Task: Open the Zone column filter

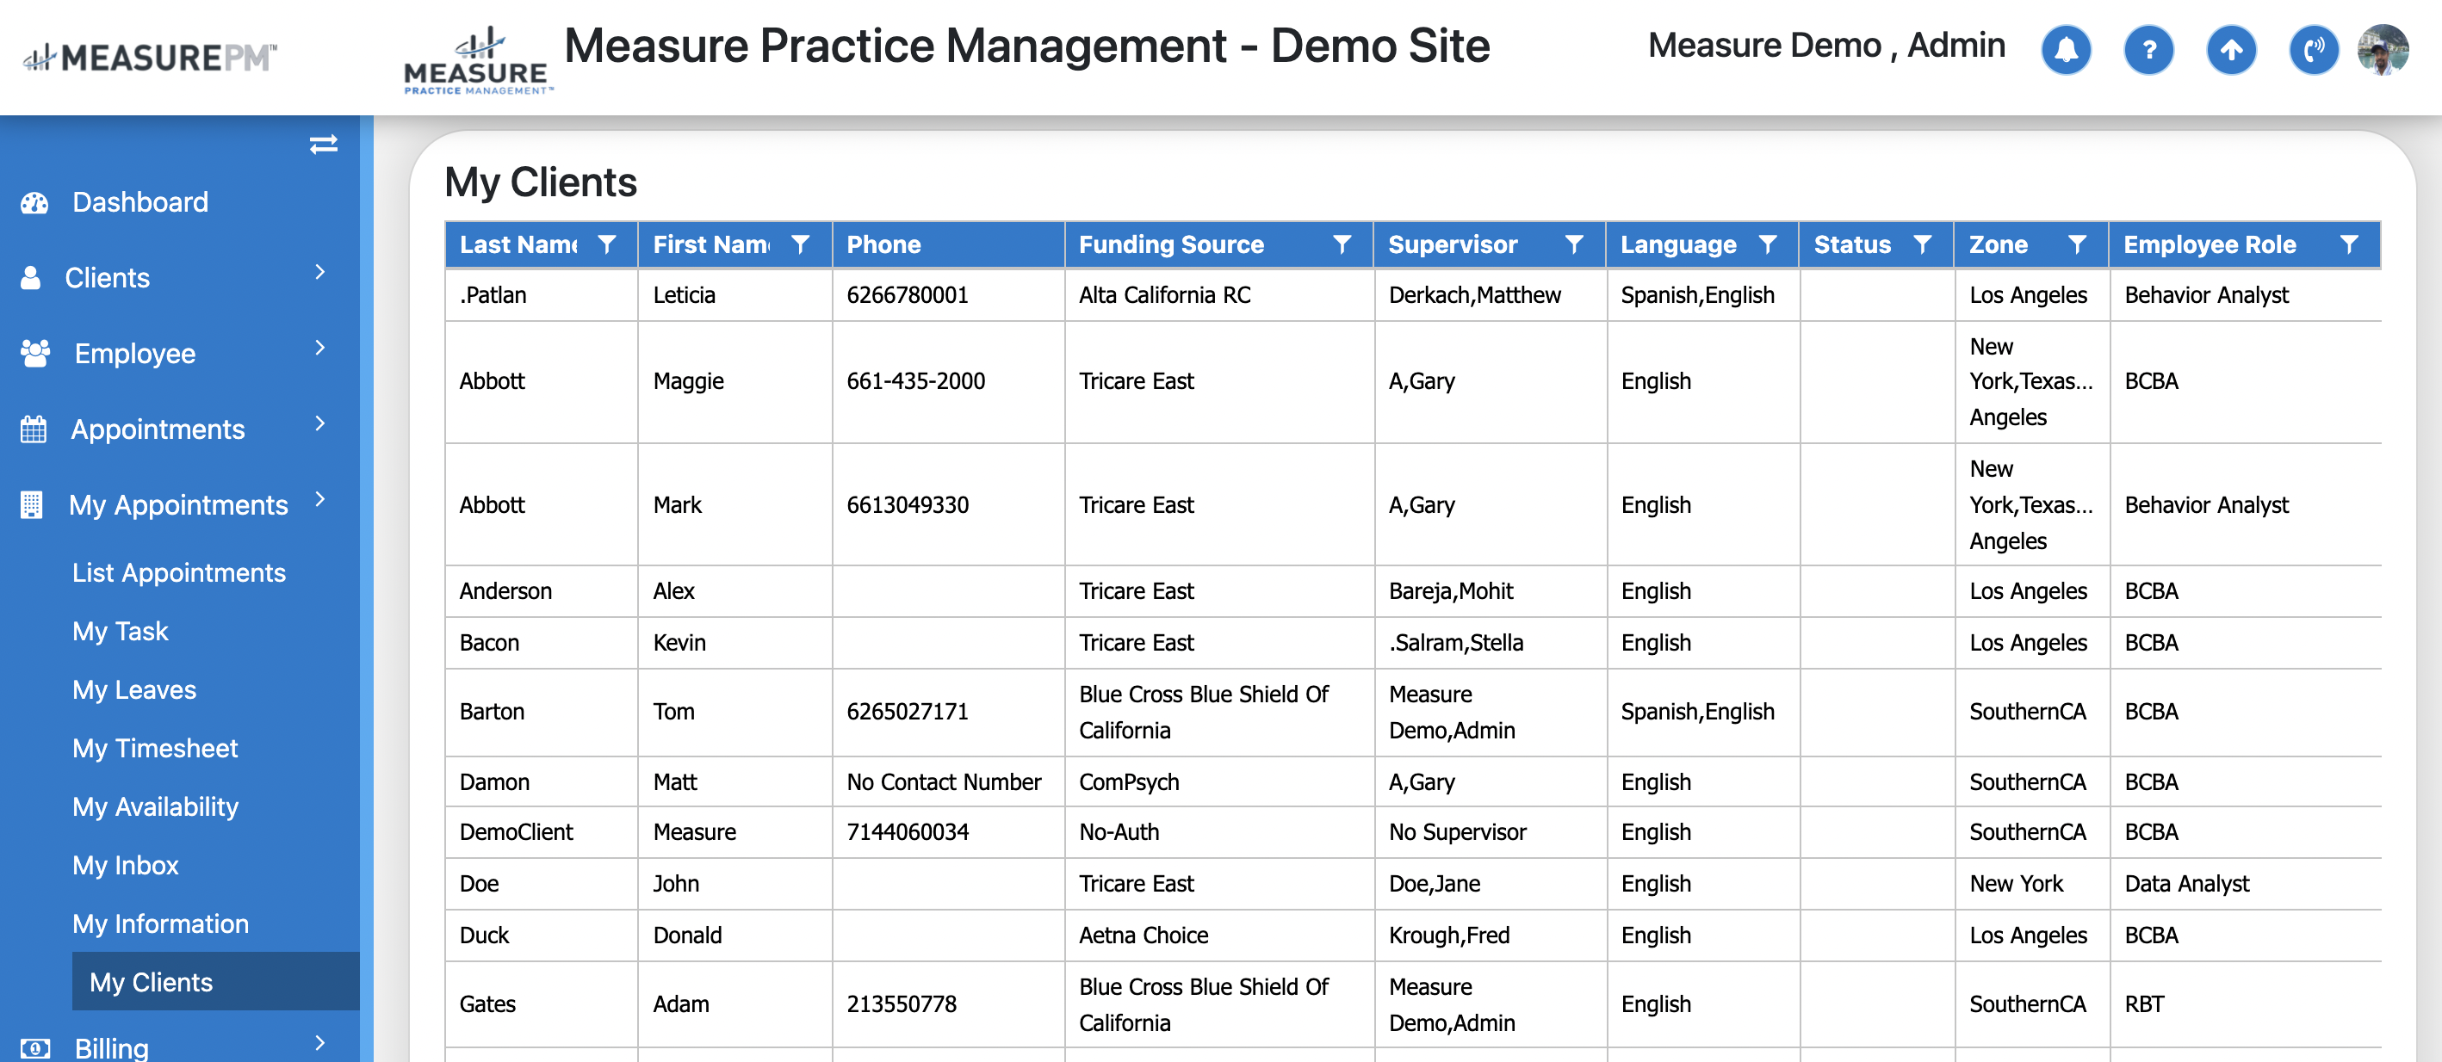Action: pyautogui.click(x=2076, y=244)
